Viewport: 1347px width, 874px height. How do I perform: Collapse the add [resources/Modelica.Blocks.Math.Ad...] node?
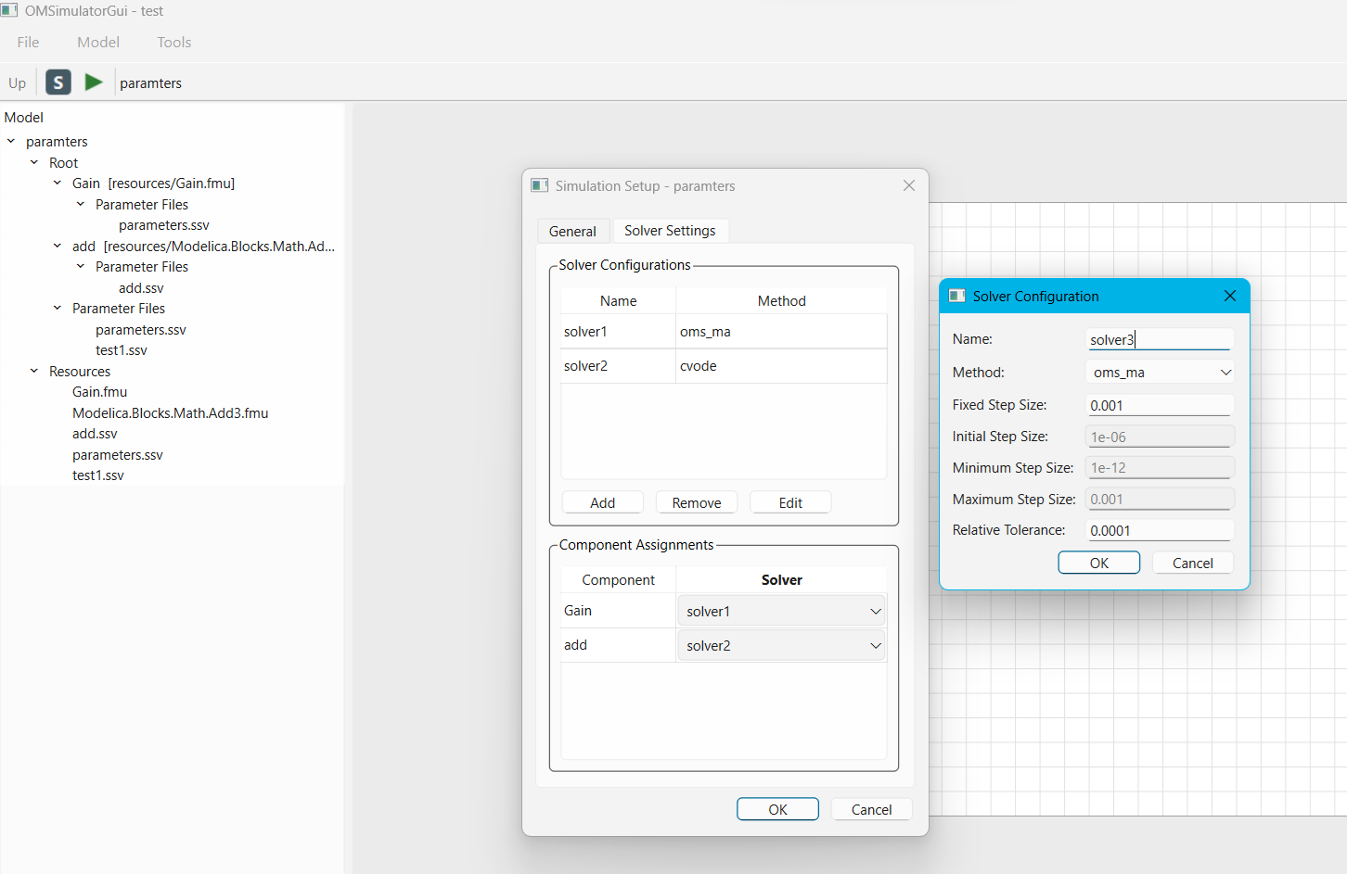[58, 247]
